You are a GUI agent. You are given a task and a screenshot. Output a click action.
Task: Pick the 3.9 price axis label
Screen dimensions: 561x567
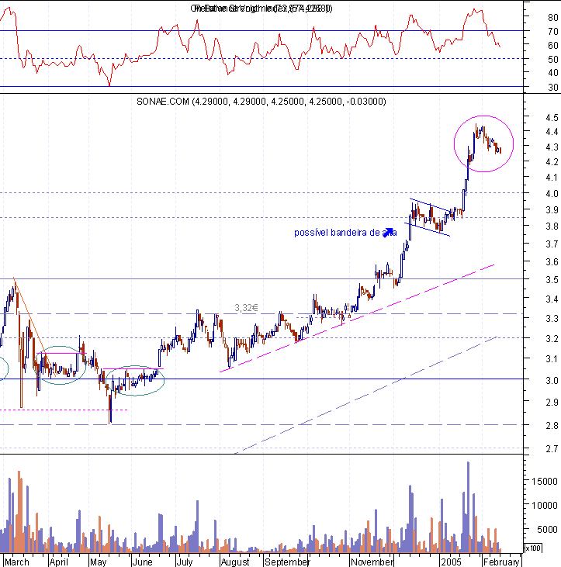[x=552, y=209]
